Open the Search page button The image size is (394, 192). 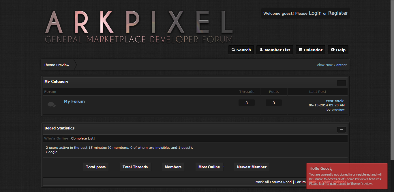(241, 50)
